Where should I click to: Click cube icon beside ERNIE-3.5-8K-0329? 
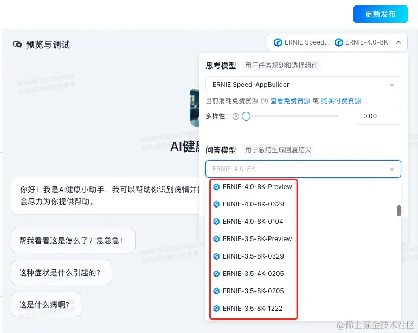(x=216, y=256)
